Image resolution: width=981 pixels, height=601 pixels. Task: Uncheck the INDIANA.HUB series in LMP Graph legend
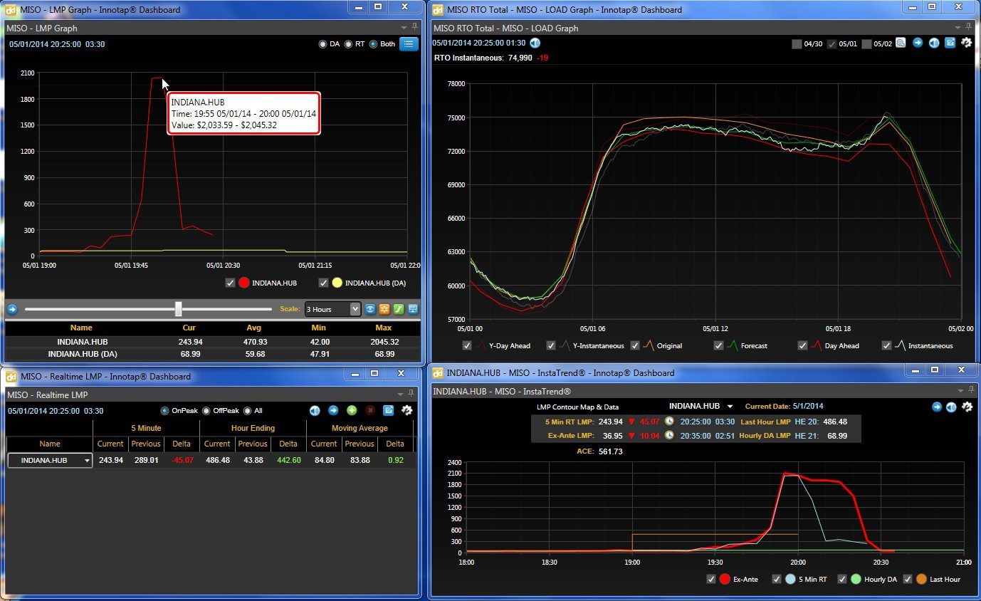230,283
